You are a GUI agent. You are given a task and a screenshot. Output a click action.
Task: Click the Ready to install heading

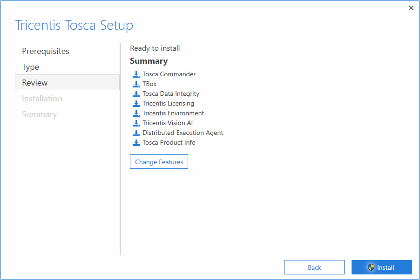155,48
